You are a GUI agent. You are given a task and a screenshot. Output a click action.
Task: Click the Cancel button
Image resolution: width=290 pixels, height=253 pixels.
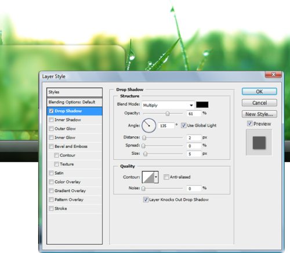pyautogui.click(x=259, y=103)
